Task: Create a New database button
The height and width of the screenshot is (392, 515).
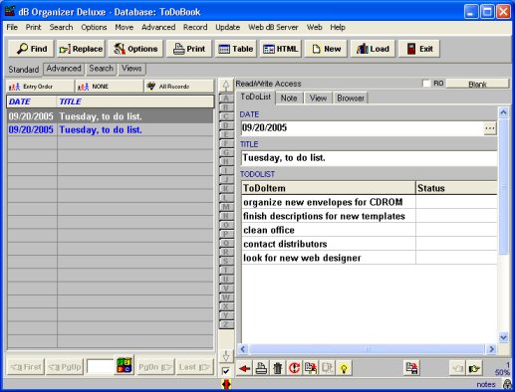Action: [x=326, y=49]
